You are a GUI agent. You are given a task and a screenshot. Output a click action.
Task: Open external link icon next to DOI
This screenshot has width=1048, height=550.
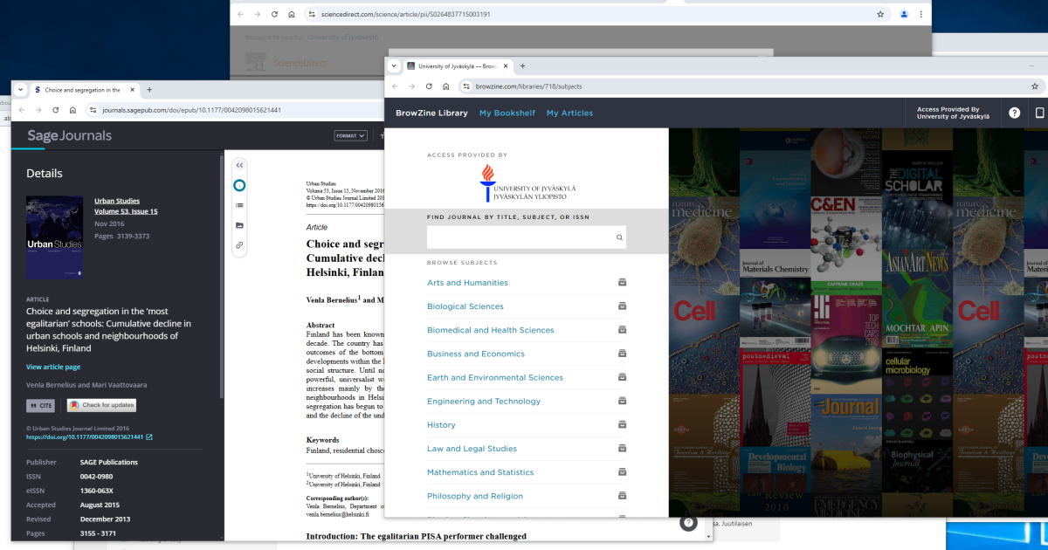(148, 437)
